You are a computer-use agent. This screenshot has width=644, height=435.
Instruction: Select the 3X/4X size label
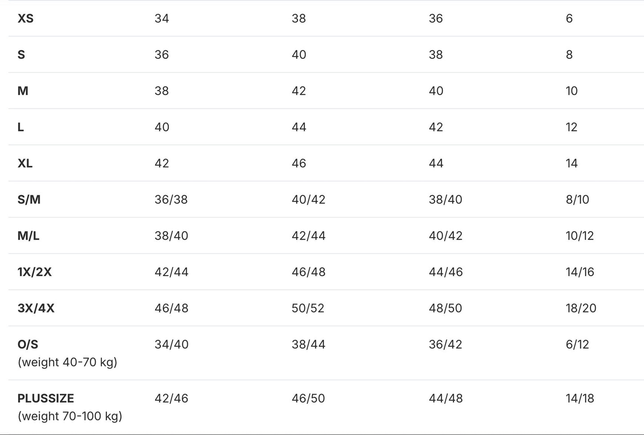(x=36, y=308)
